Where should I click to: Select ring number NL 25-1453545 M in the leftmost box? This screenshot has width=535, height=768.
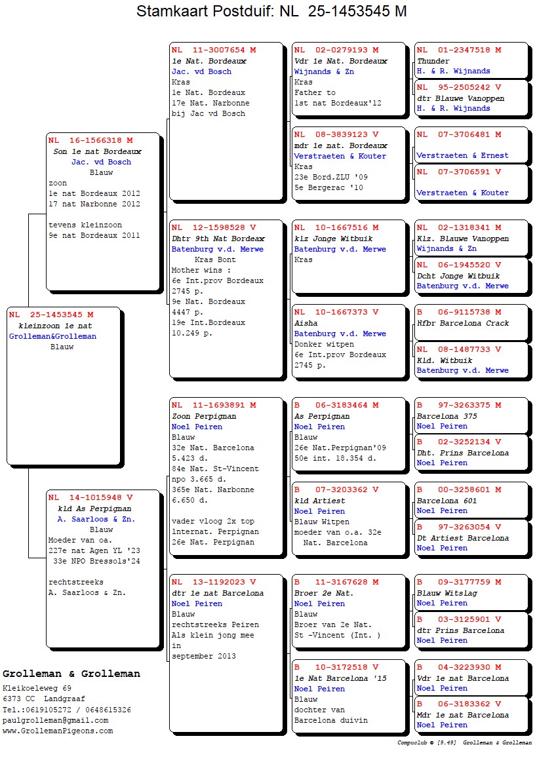pyautogui.click(x=51, y=315)
